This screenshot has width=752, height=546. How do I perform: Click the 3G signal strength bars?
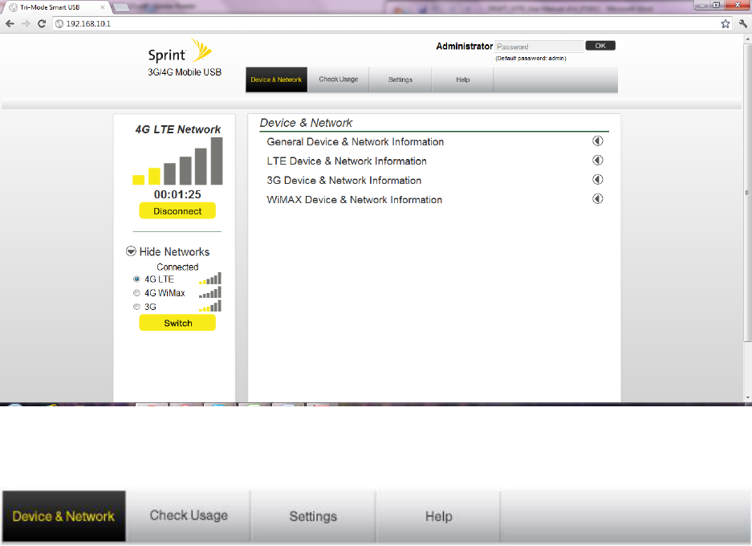(x=210, y=306)
